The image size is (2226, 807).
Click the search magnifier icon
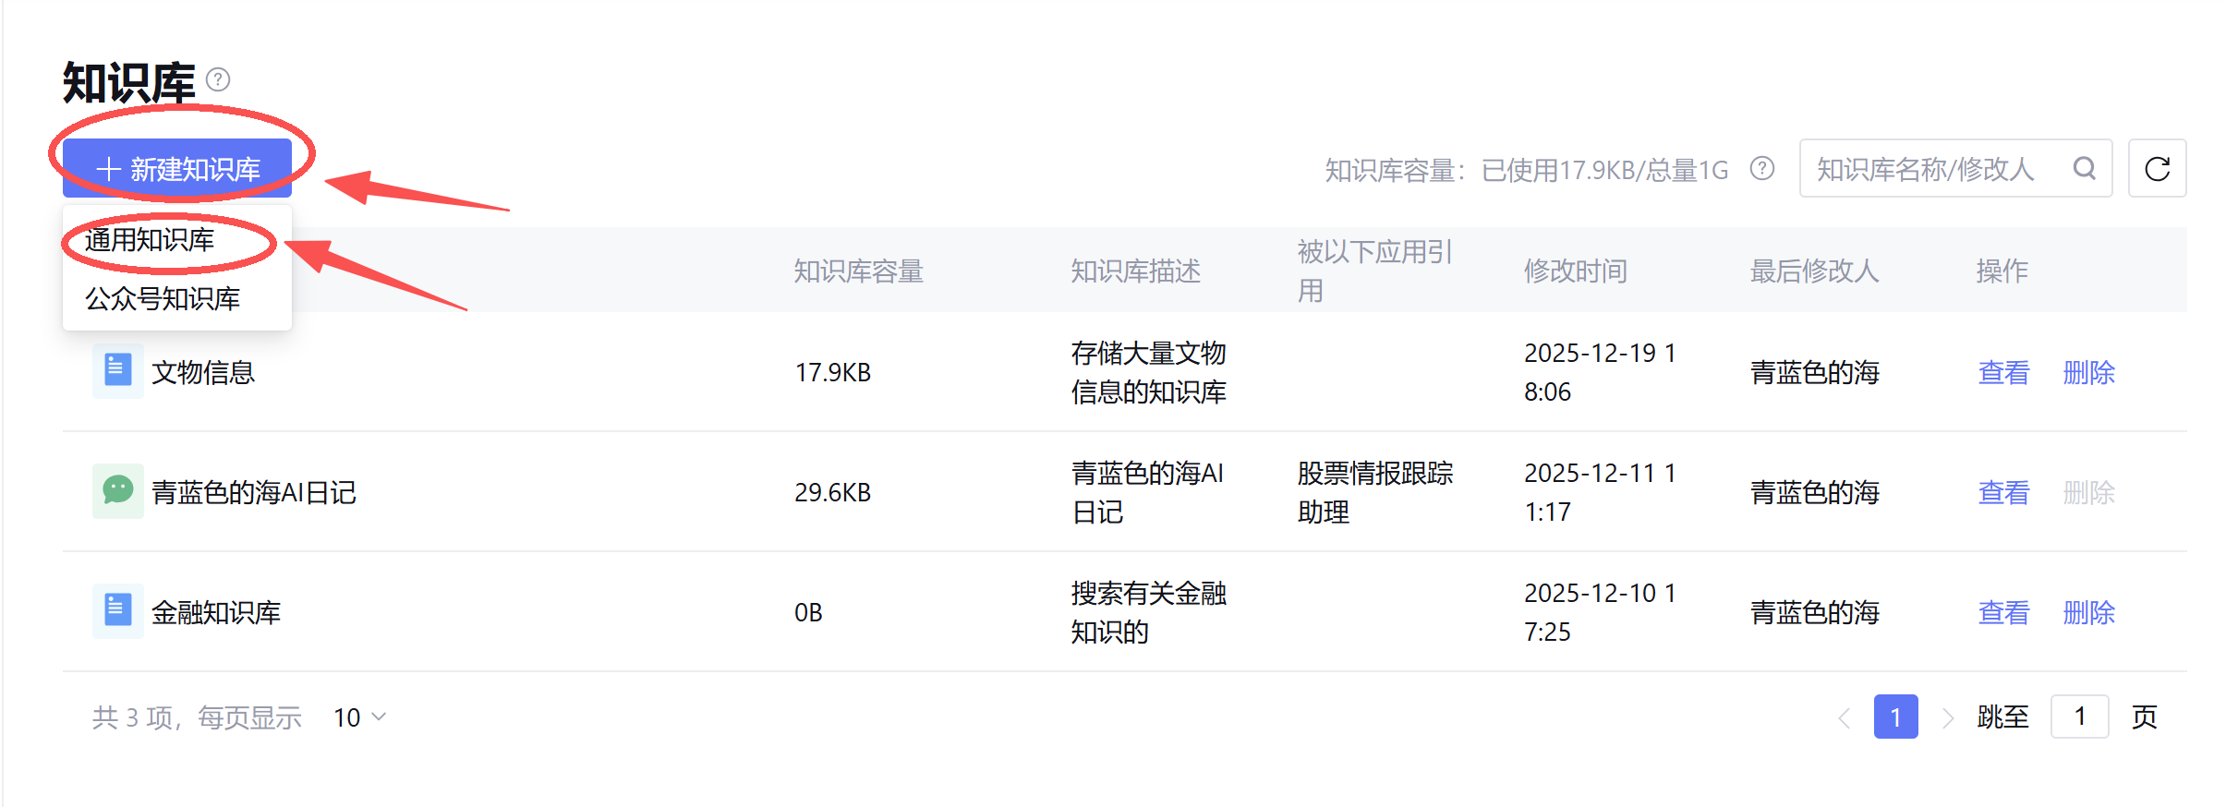pyautogui.click(x=2085, y=169)
